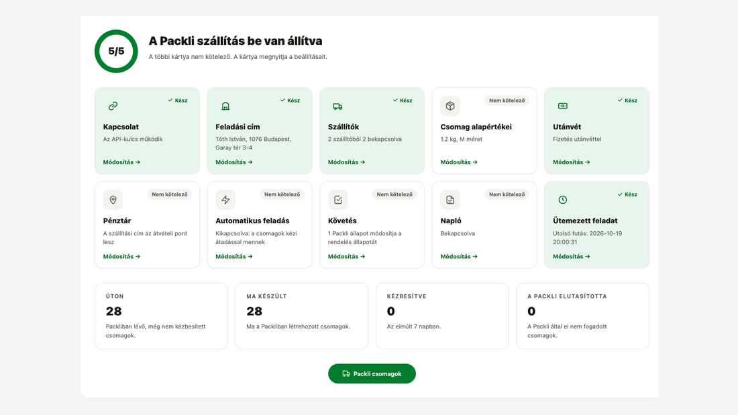Click the Kész badge on Kapcsolat card
This screenshot has width=738, height=415.
pos(177,100)
